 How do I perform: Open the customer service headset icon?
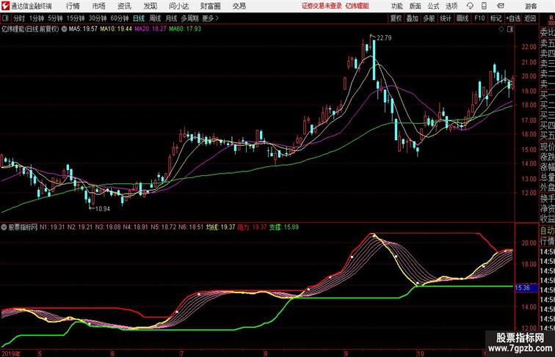(470, 6)
